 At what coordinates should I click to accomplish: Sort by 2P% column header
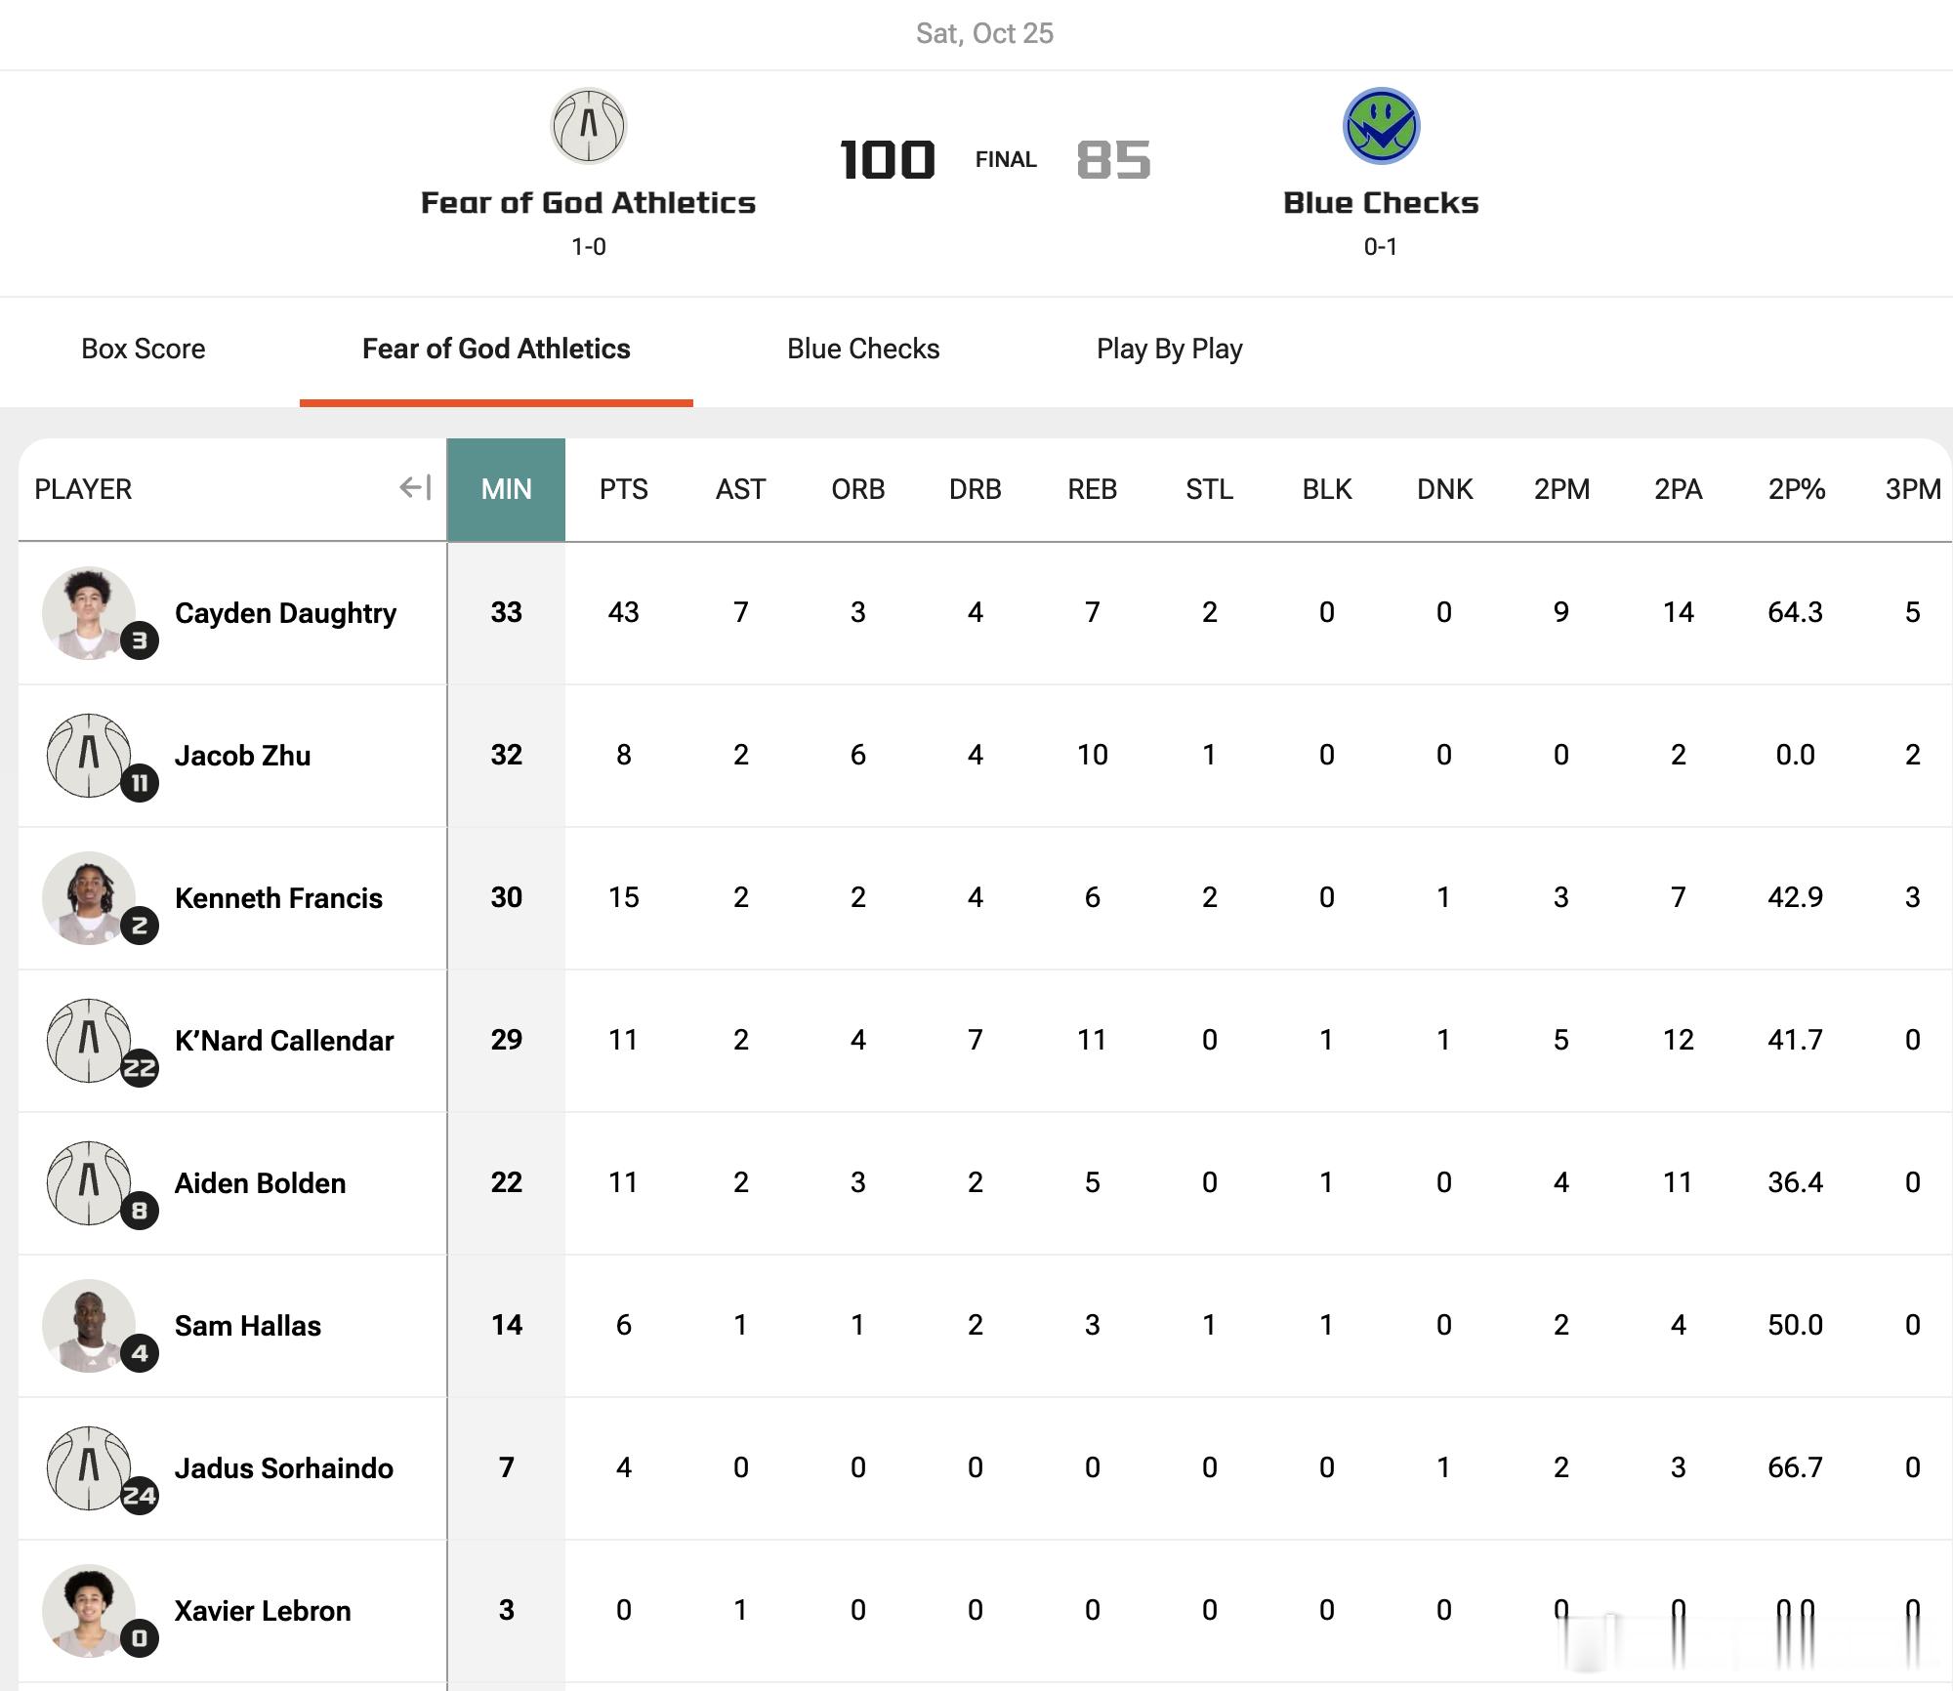point(1796,489)
